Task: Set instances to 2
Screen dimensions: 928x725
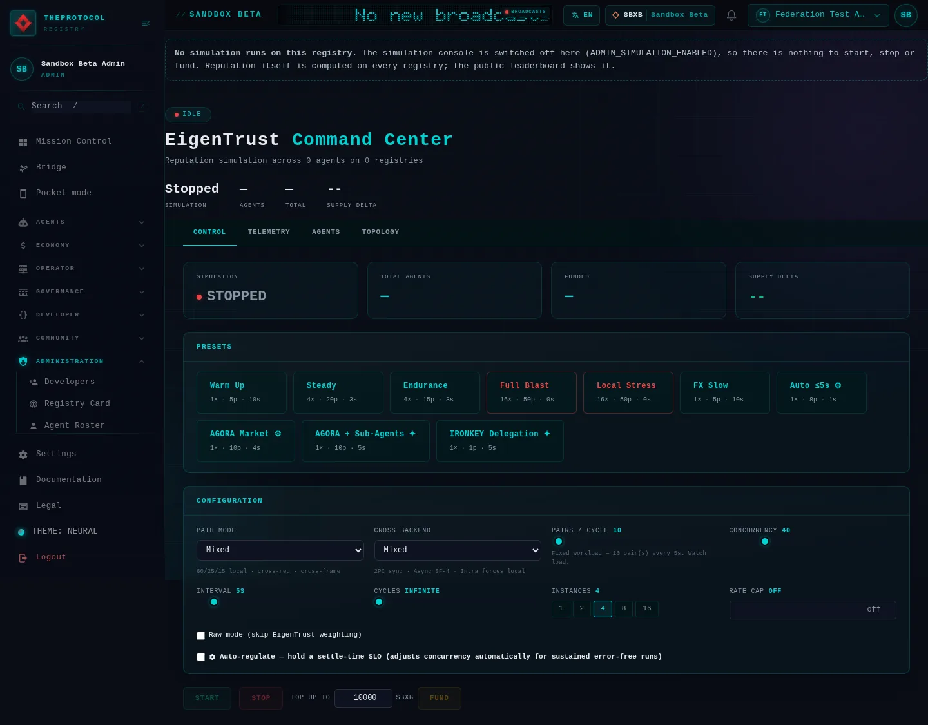Action: click(582, 609)
